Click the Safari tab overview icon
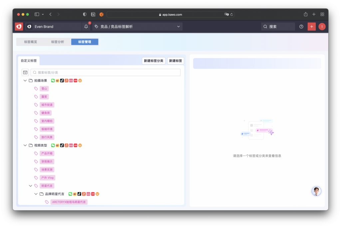Screen dimensions: 341x227 [322, 14]
